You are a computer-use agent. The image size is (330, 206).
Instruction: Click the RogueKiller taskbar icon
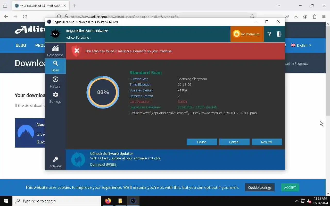tap(133, 201)
